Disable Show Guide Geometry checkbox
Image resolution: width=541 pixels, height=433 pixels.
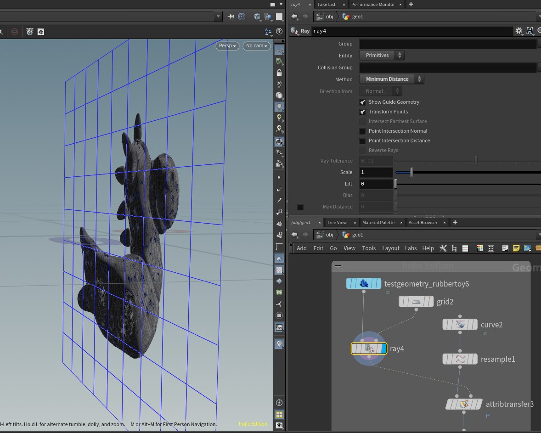coord(363,102)
